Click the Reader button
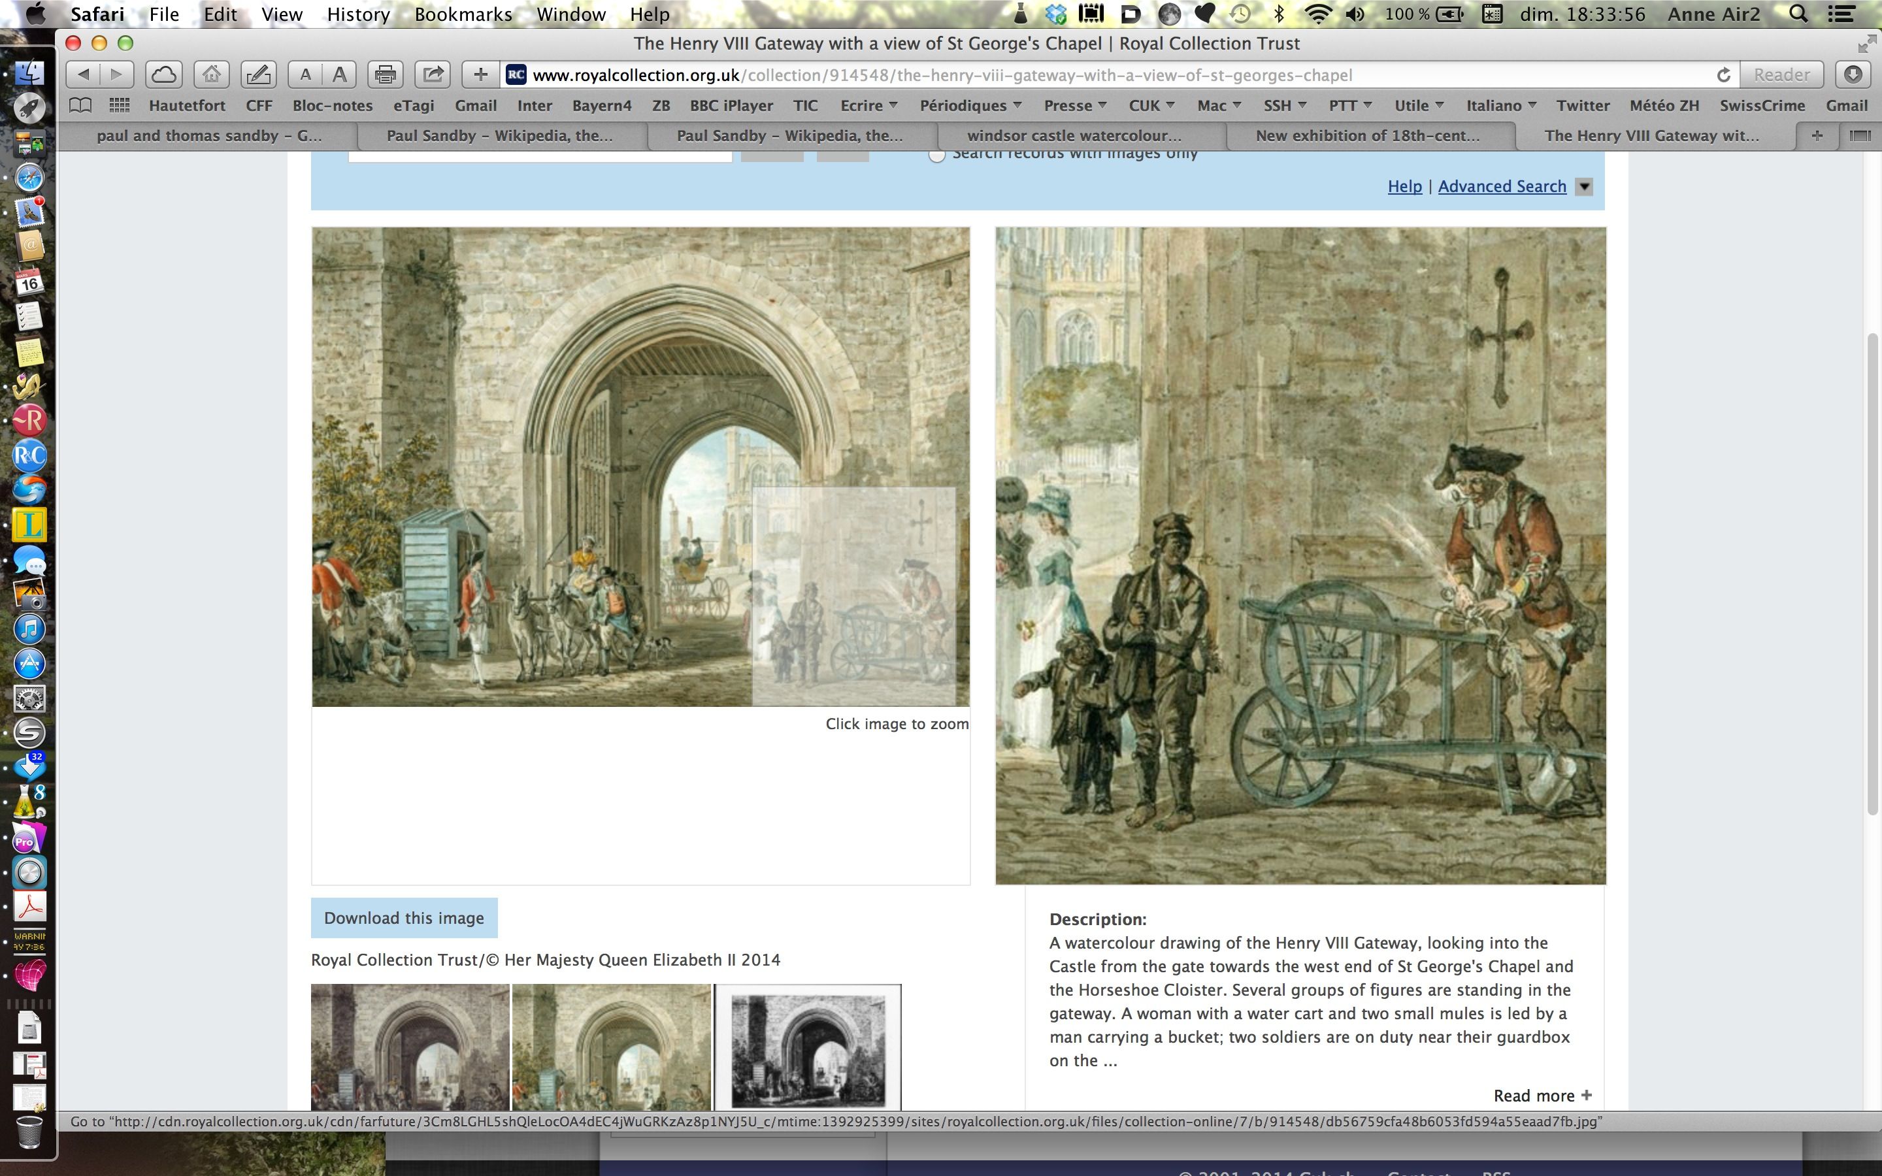 1781,74
